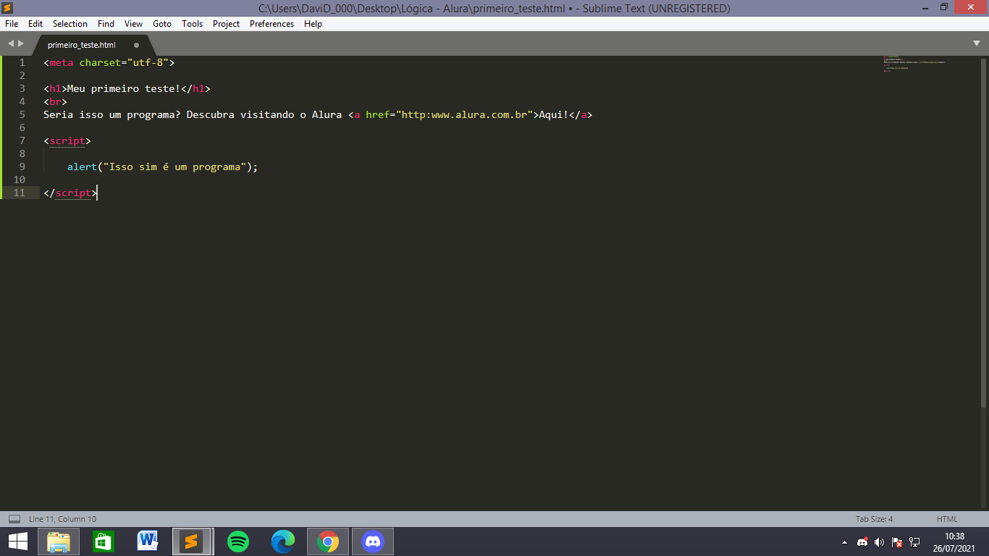Open the Windows Start menu

[x=18, y=541]
